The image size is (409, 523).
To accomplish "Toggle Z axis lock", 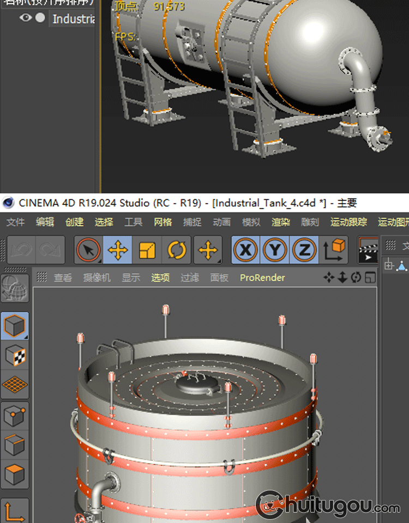I will [304, 250].
